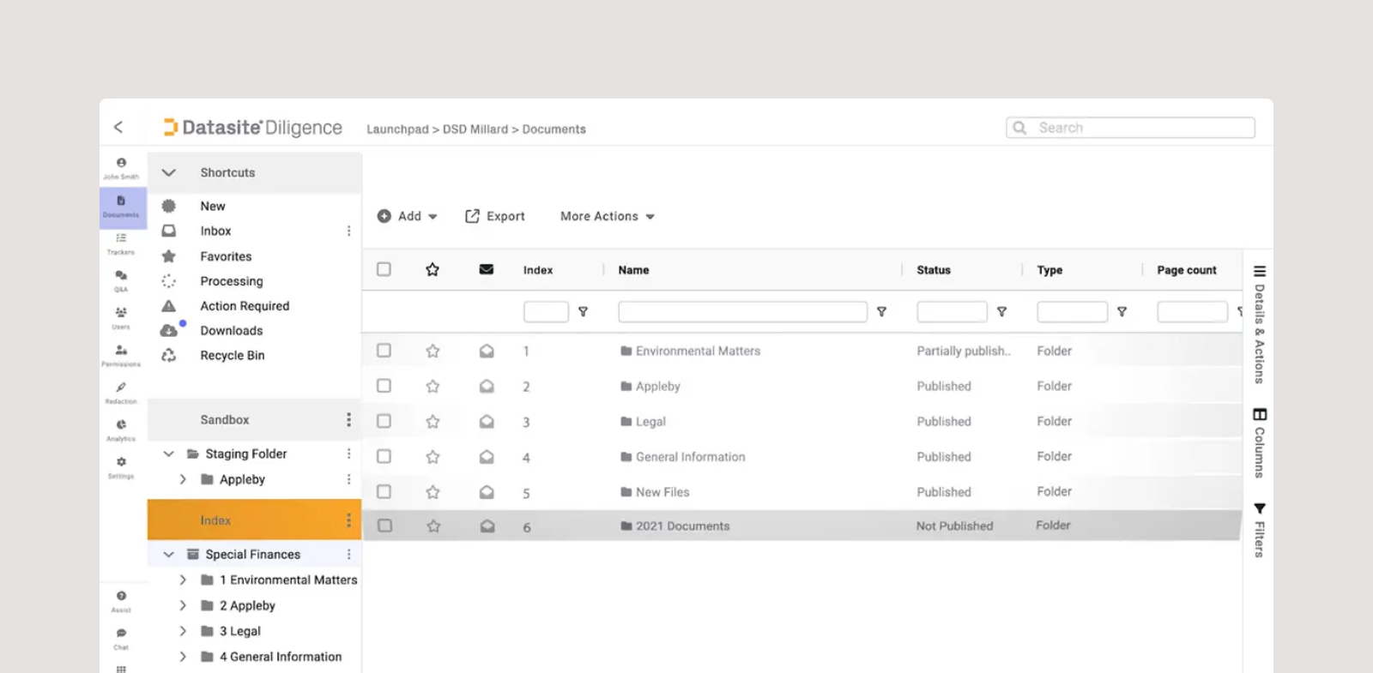Click the Status column filter icon
This screenshot has width=1373, height=673.
(x=1001, y=312)
